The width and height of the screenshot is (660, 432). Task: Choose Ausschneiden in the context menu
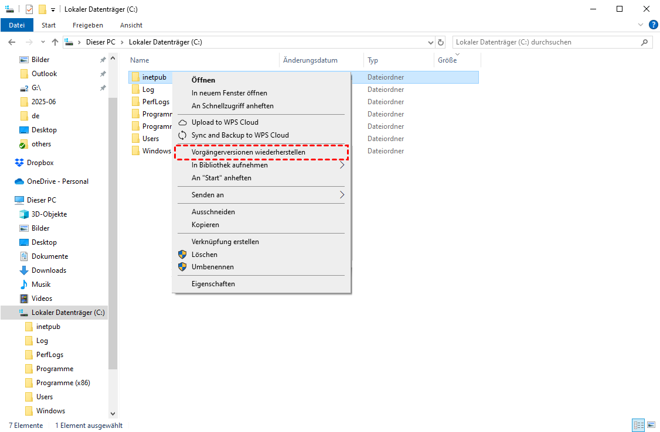[x=261, y=212]
